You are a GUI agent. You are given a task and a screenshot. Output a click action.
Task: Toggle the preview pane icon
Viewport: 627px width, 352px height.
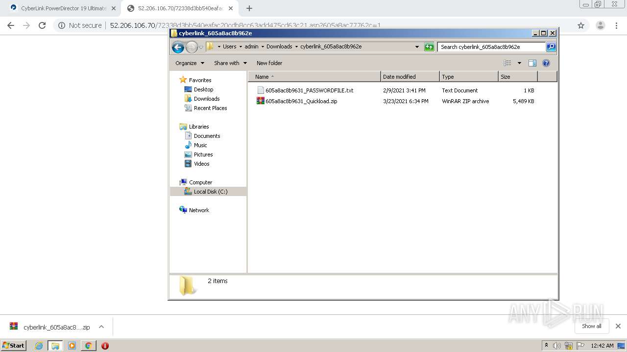coord(532,63)
